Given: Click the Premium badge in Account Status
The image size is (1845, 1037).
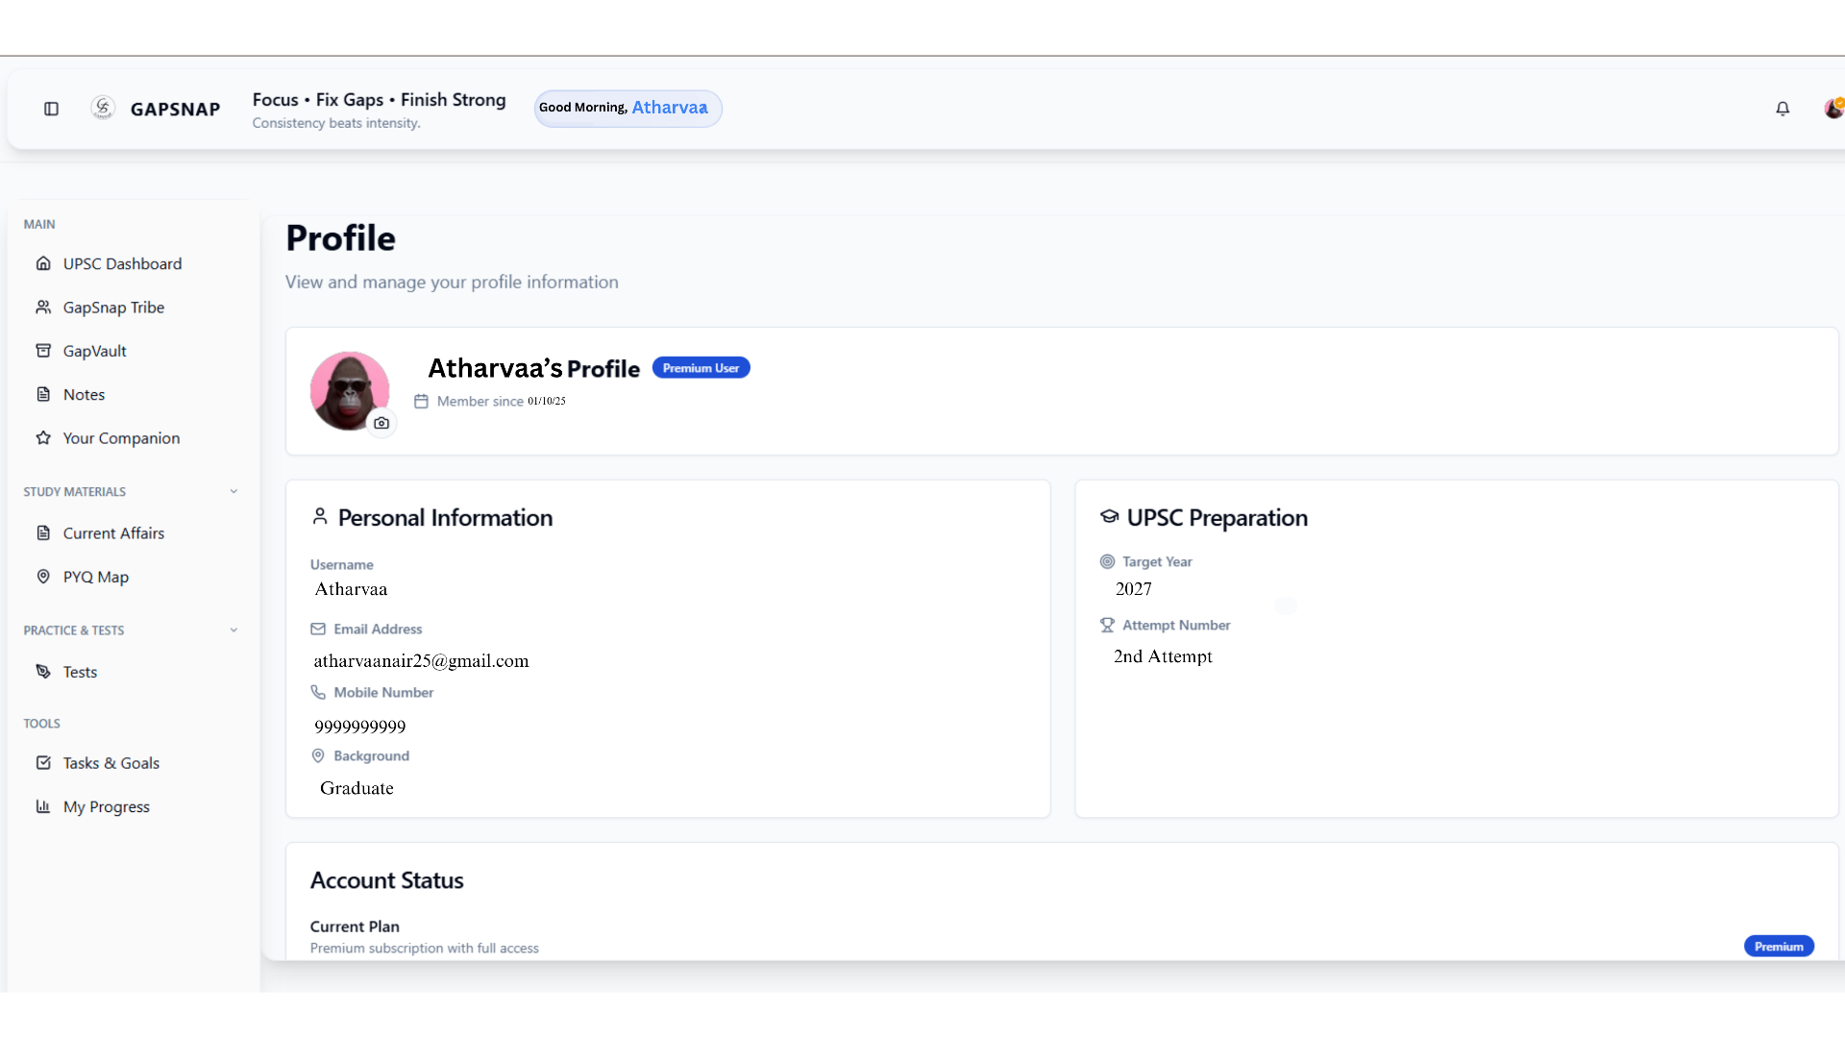Looking at the screenshot, I should pyautogui.click(x=1778, y=946).
